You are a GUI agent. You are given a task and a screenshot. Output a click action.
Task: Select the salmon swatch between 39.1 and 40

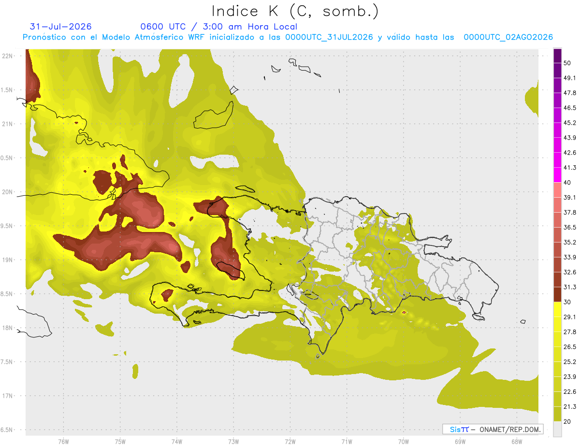(557, 190)
